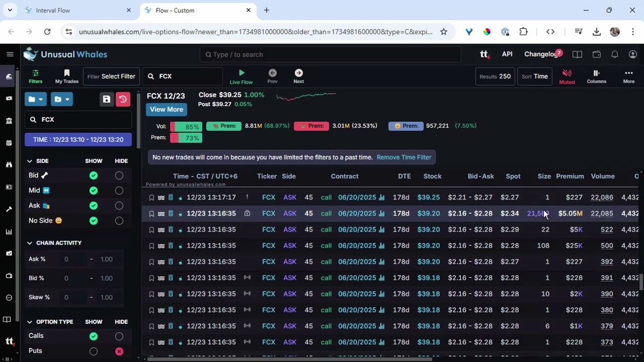Screen dimensions: 644x362
Task: Open volume link 22,086
Action: click(x=602, y=198)
